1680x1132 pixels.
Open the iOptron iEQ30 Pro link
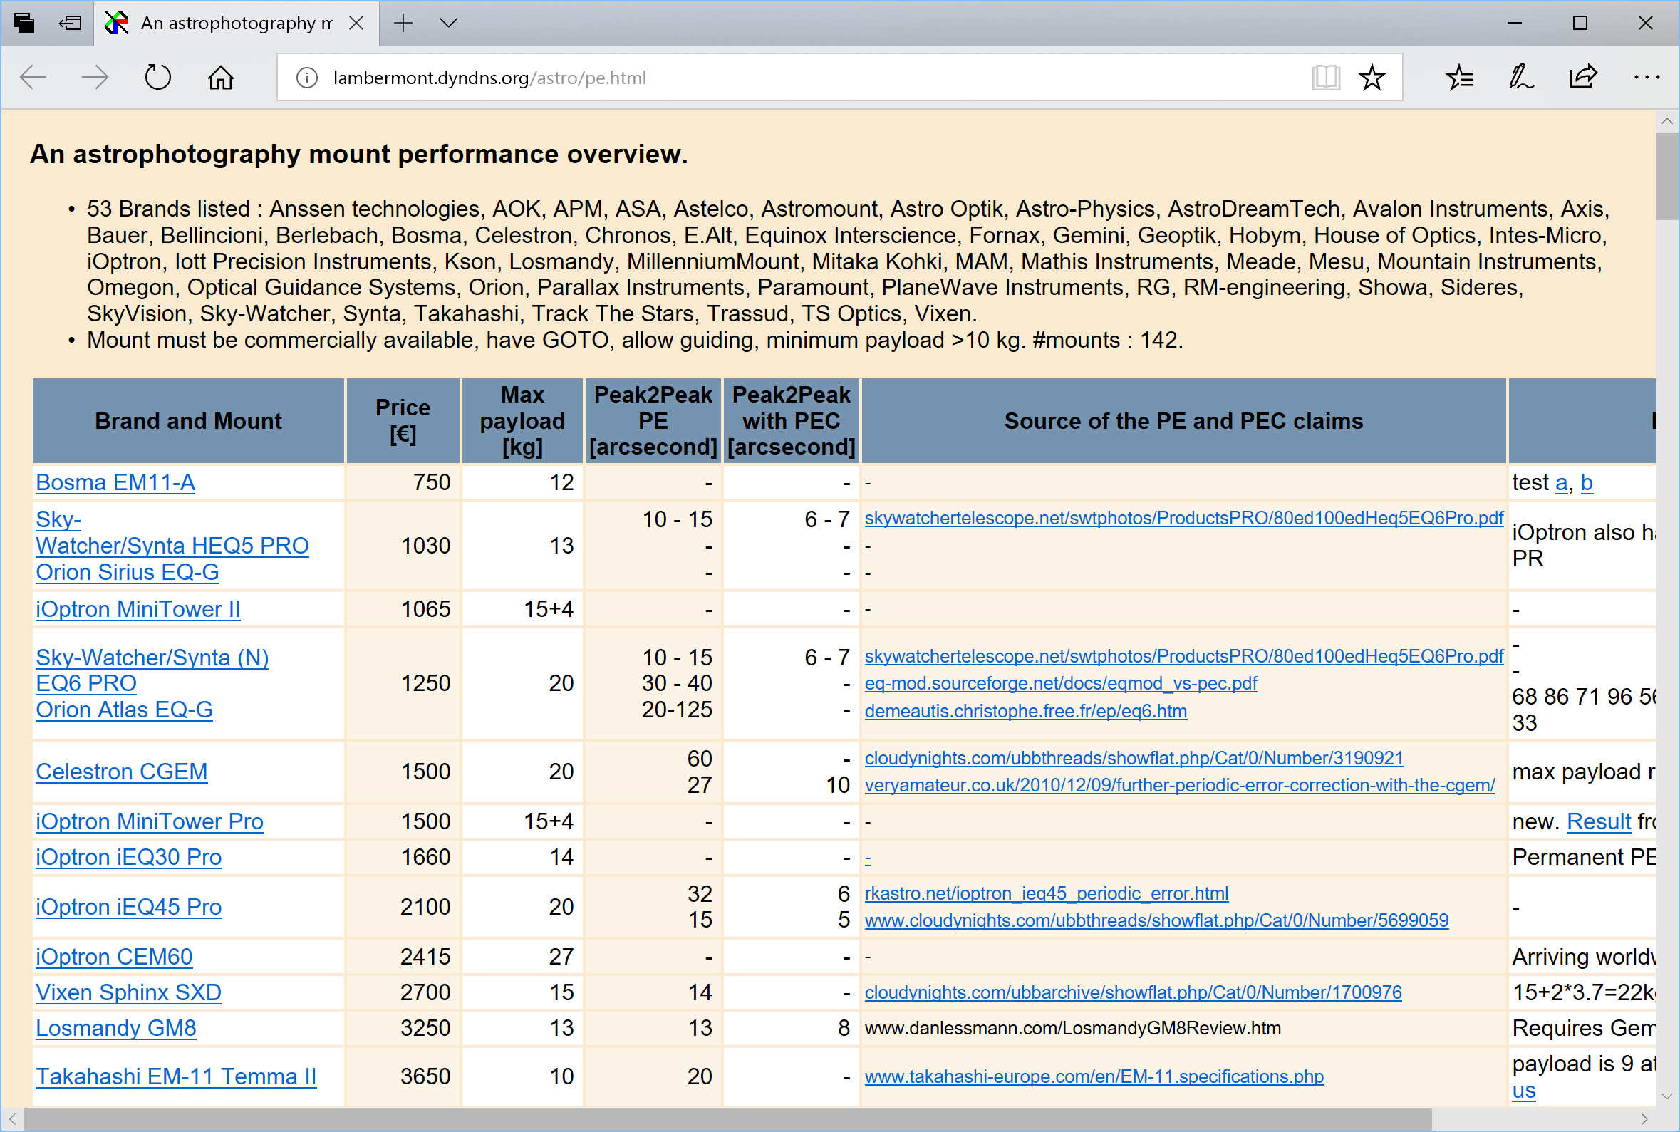(x=128, y=857)
